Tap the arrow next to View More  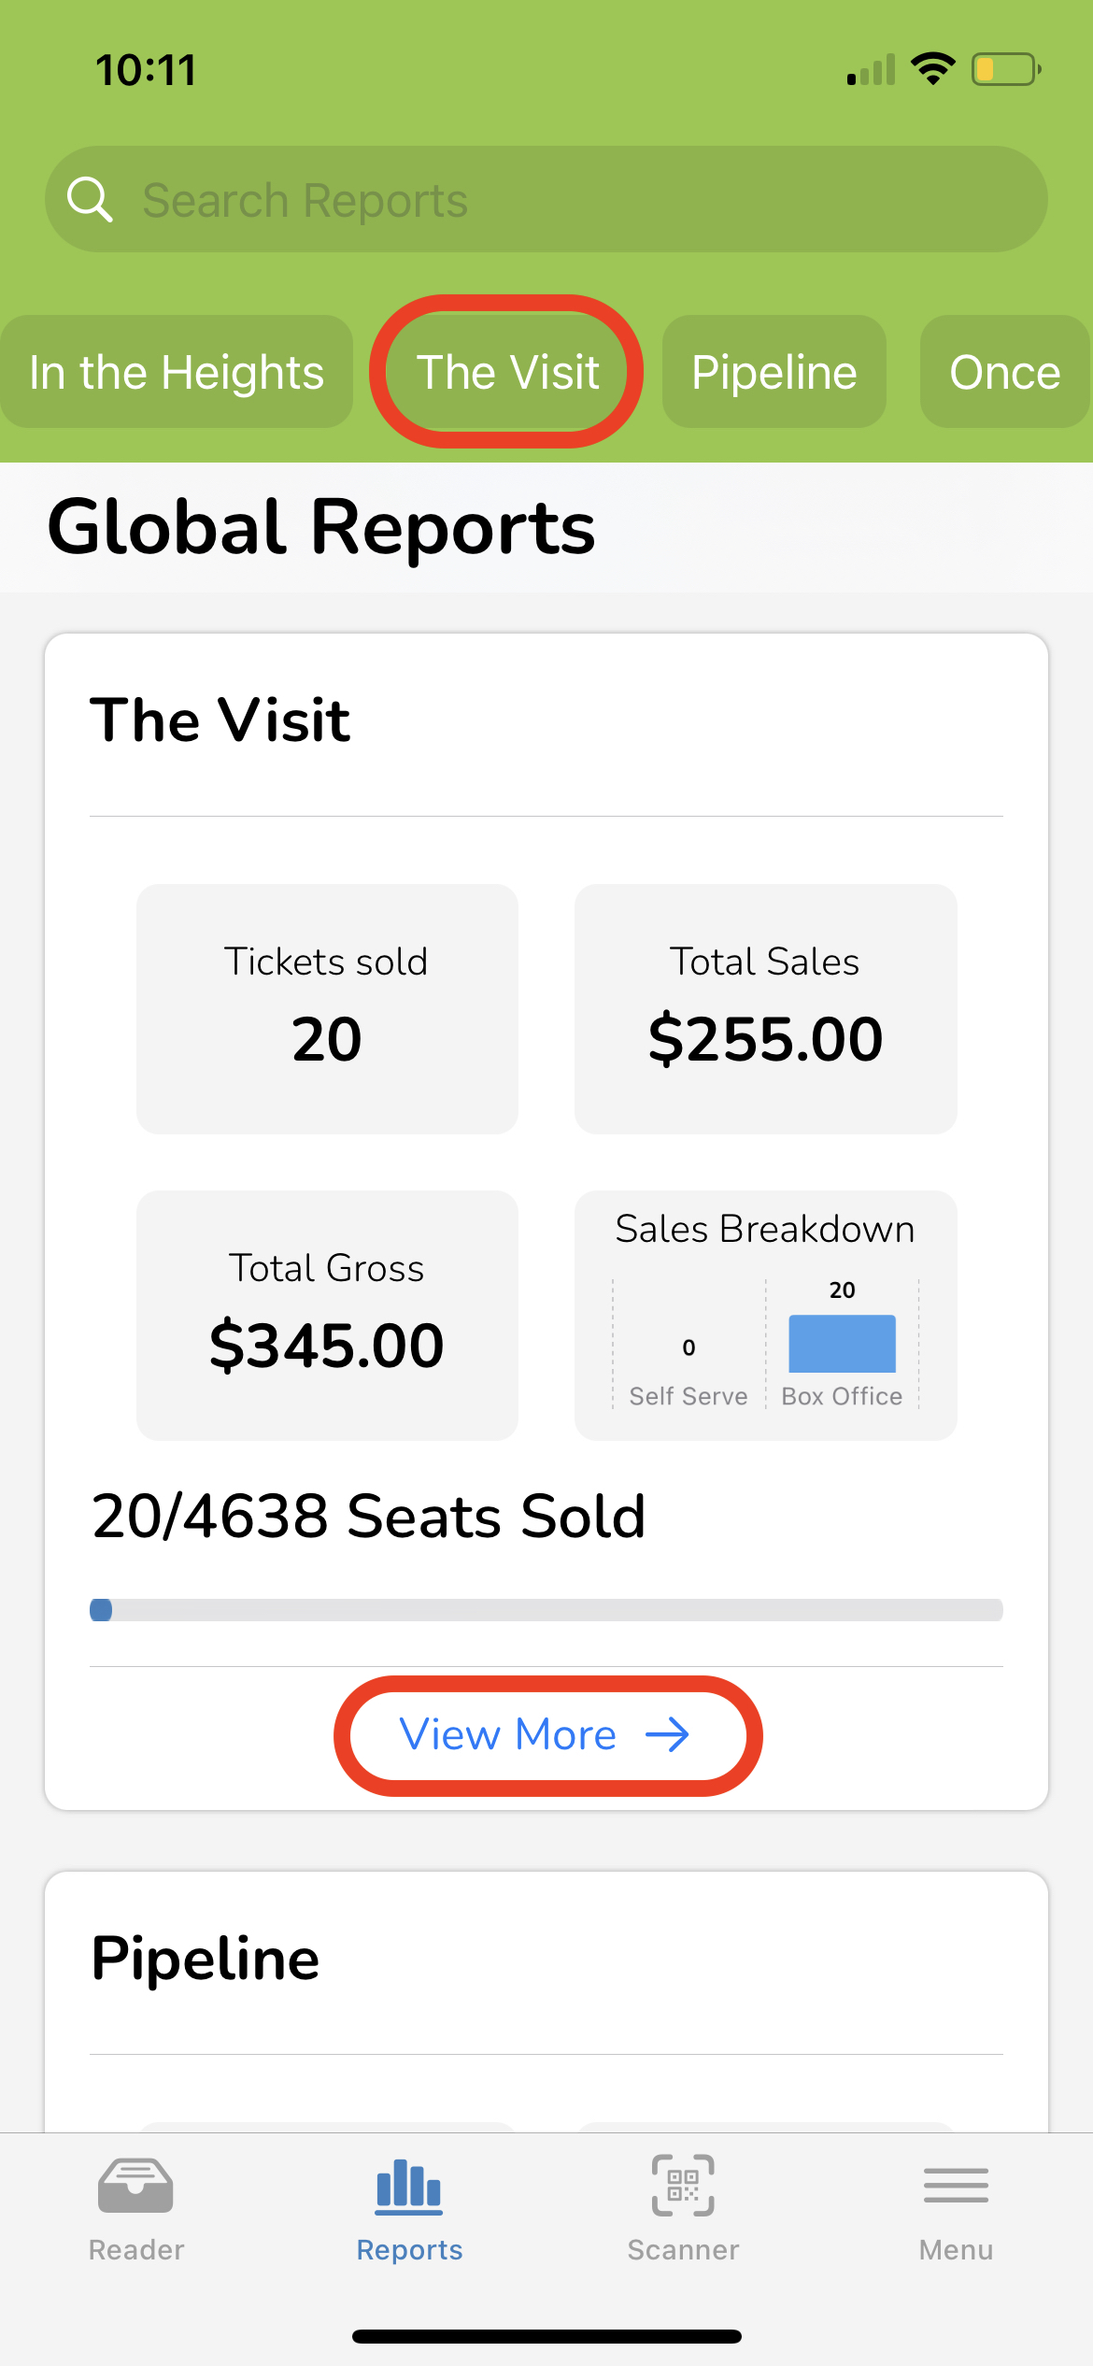(x=667, y=1735)
